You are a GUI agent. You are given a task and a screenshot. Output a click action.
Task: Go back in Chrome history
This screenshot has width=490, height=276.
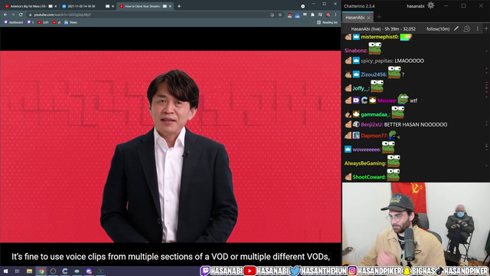pyautogui.click(x=5, y=15)
